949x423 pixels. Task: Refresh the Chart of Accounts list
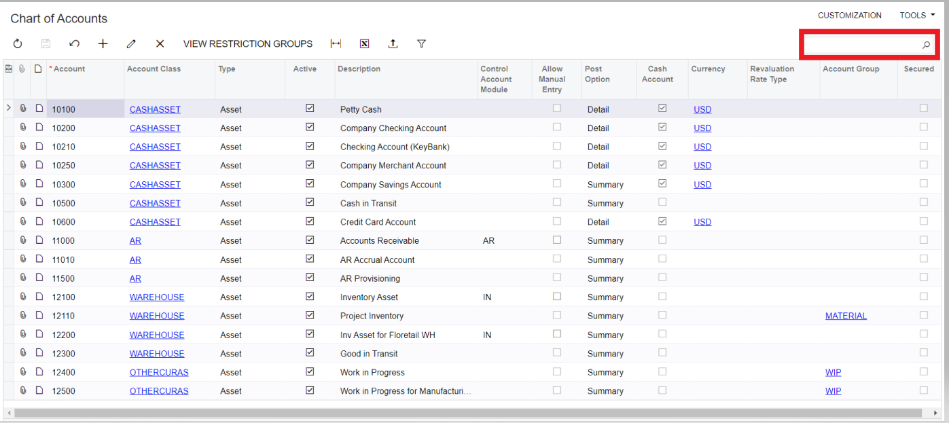pyautogui.click(x=18, y=43)
